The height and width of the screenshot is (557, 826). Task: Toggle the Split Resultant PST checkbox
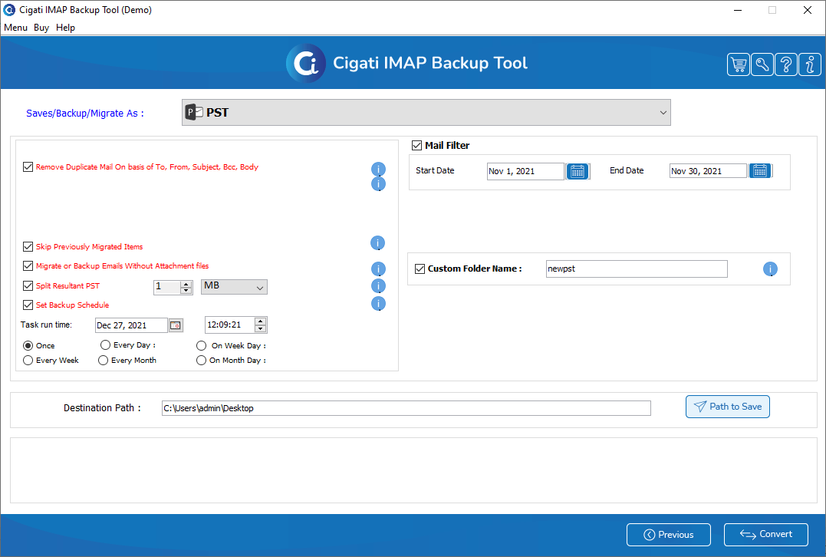(28, 285)
